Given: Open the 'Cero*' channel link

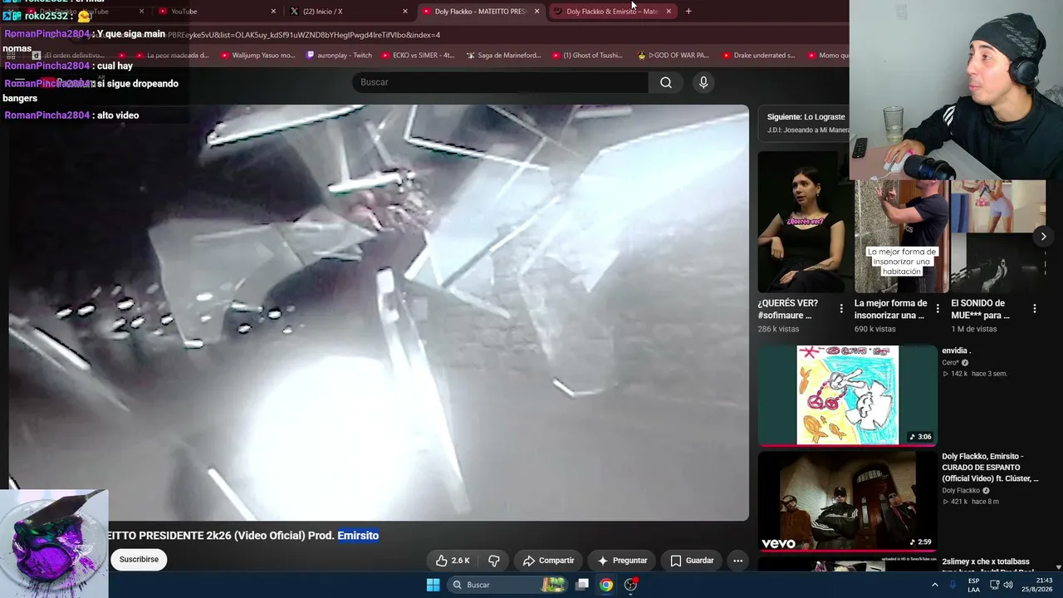Looking at the screenshot, I should point(951,363).
